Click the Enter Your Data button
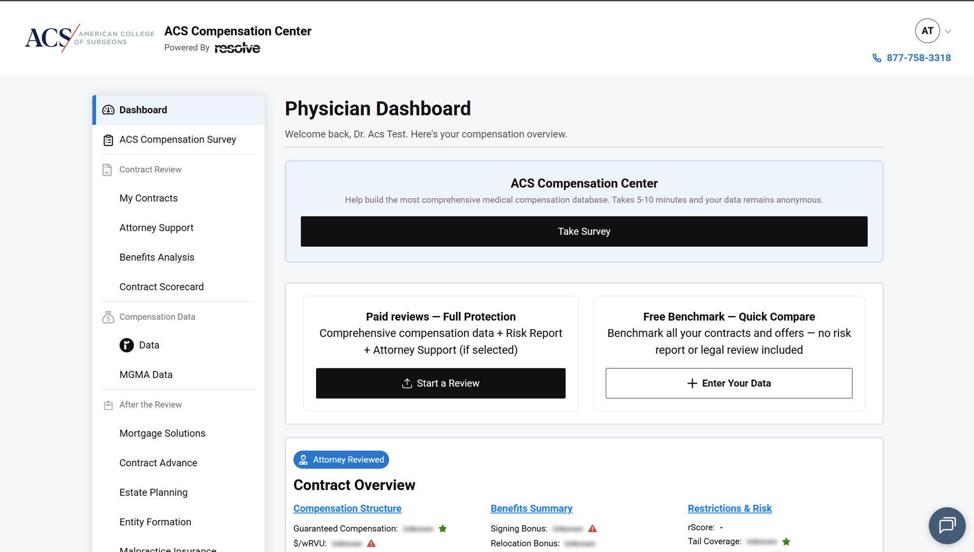Image resolution: width=974 pixels, height=552 pixels. click(728, 383)
